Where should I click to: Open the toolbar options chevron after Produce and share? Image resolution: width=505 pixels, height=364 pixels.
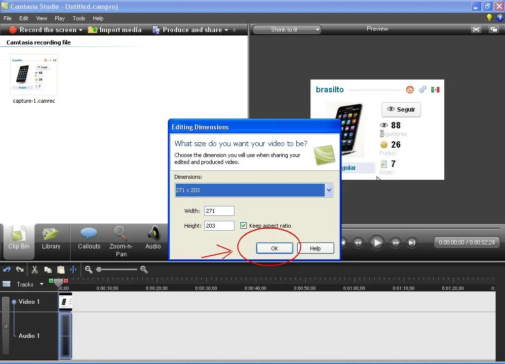(x=234, y=30)
